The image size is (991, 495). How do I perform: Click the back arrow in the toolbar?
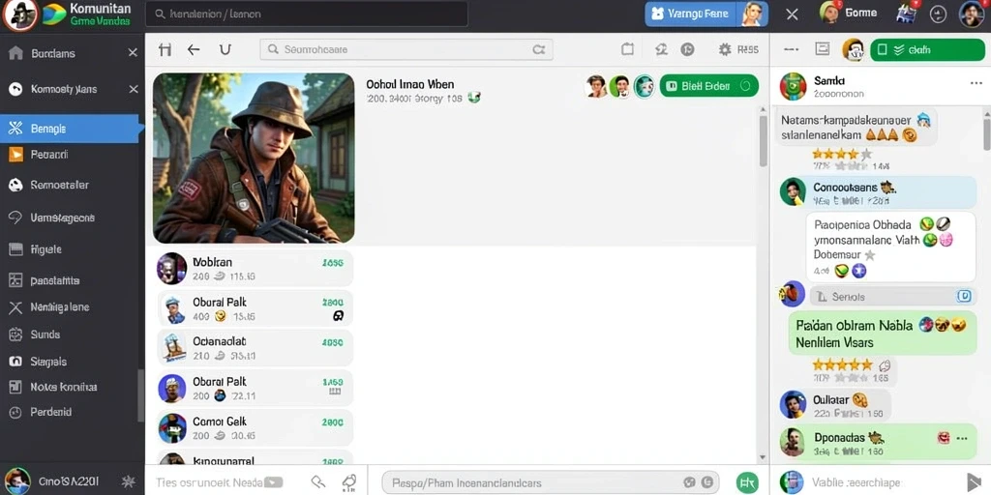pos(194,49)
